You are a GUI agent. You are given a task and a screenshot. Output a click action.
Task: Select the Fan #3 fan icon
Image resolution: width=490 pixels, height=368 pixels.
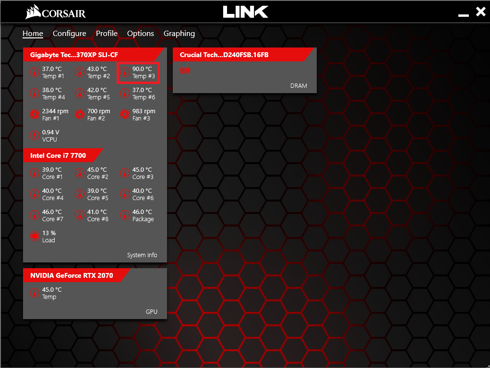[x=124, y=114]
